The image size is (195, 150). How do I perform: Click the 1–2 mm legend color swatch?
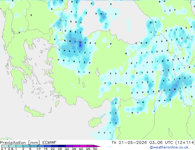pyautogui.click(x=19, y=146)
